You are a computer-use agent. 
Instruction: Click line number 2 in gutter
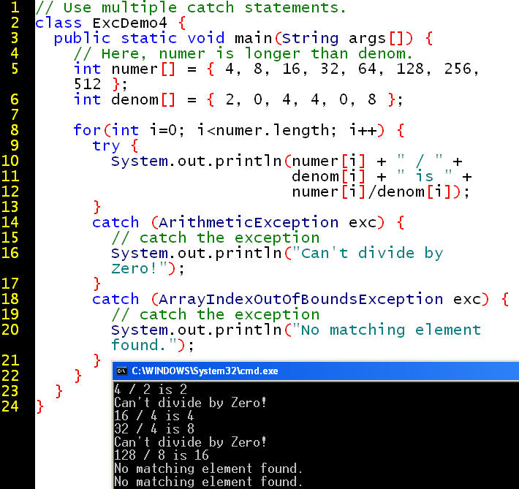15,23
